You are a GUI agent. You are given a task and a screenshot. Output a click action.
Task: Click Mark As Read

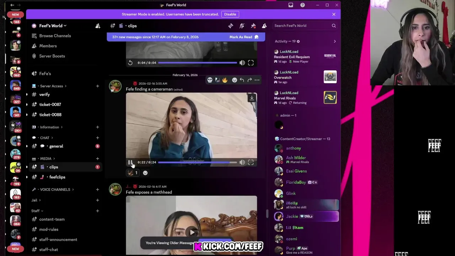tap(244, 37)
